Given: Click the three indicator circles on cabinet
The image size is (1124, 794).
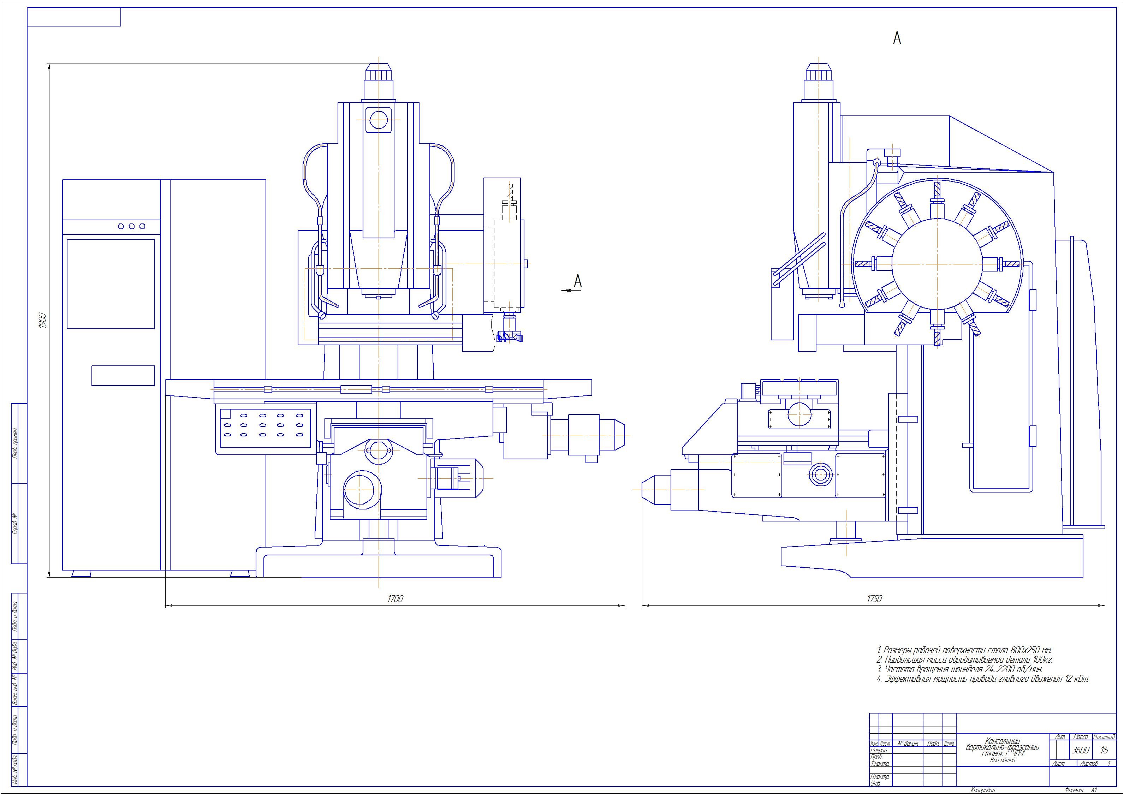Looking at the screenshot, I should pos(132,226).
